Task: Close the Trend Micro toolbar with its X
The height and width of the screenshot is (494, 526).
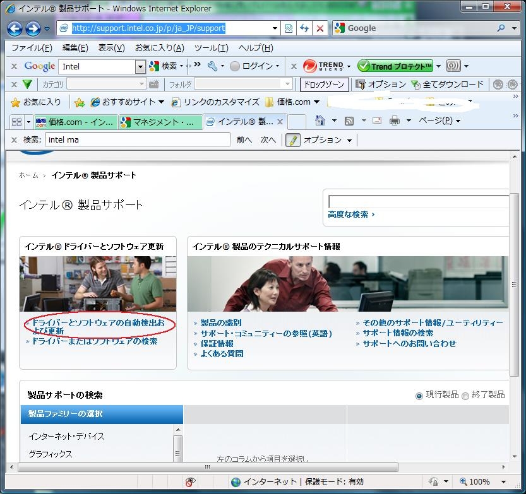Action: 294,66
